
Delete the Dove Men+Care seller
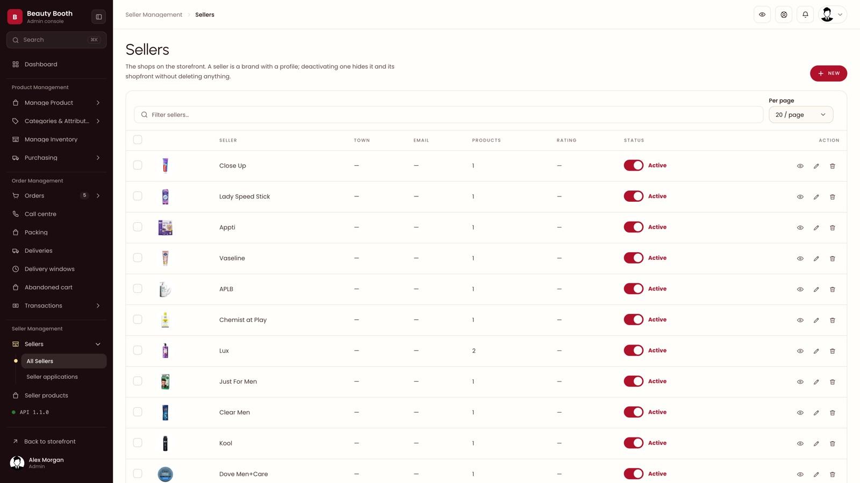click(832, 474)
